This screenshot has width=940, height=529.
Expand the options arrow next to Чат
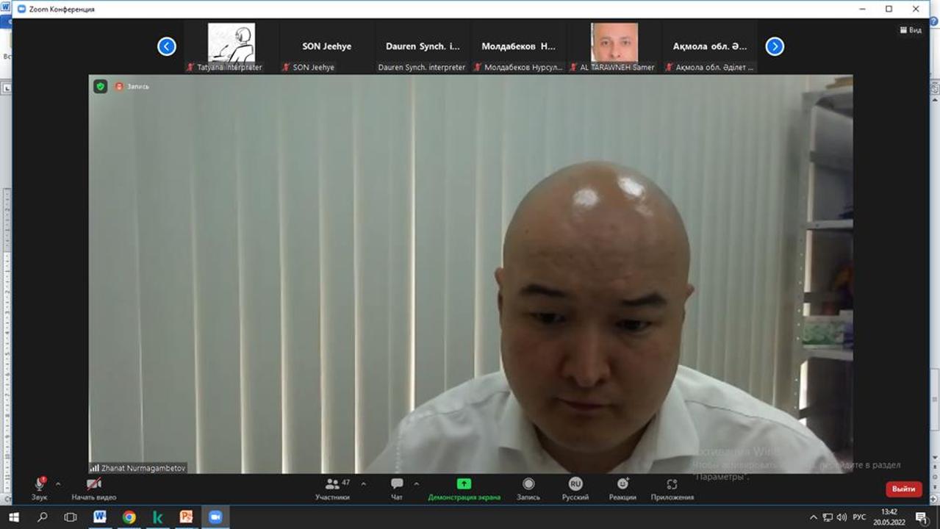tap(417, 484)
